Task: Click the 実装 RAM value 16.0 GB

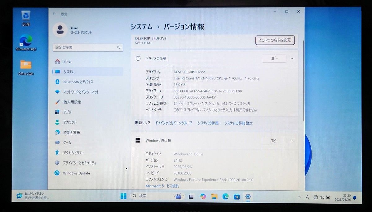Action: click(179, 84)
